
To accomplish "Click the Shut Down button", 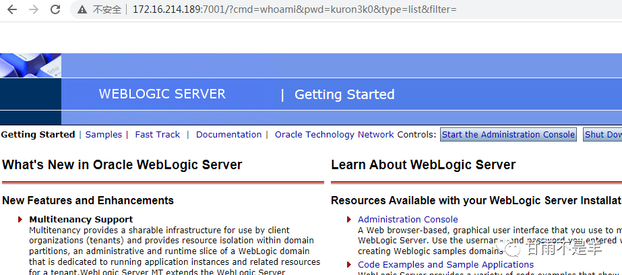I will [602, 135].
